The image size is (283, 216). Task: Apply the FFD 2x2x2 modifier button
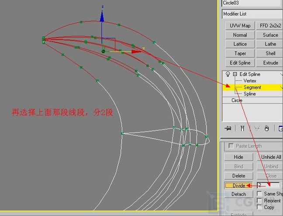tap(270, 26)
